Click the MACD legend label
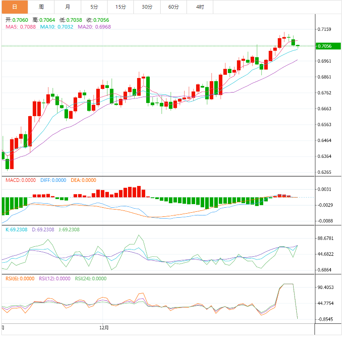344x337 pixels. (20, 180)
